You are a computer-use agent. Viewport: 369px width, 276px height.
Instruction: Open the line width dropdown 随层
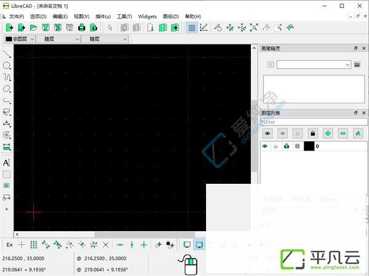tap(58, 39)
